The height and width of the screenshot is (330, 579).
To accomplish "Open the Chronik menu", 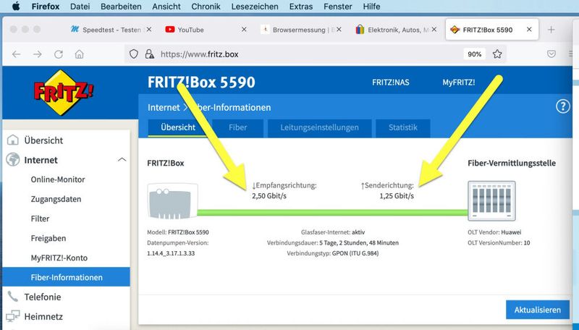I will coord(206,7).
